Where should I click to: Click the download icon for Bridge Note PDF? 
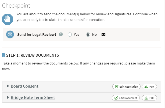(146, 98)
